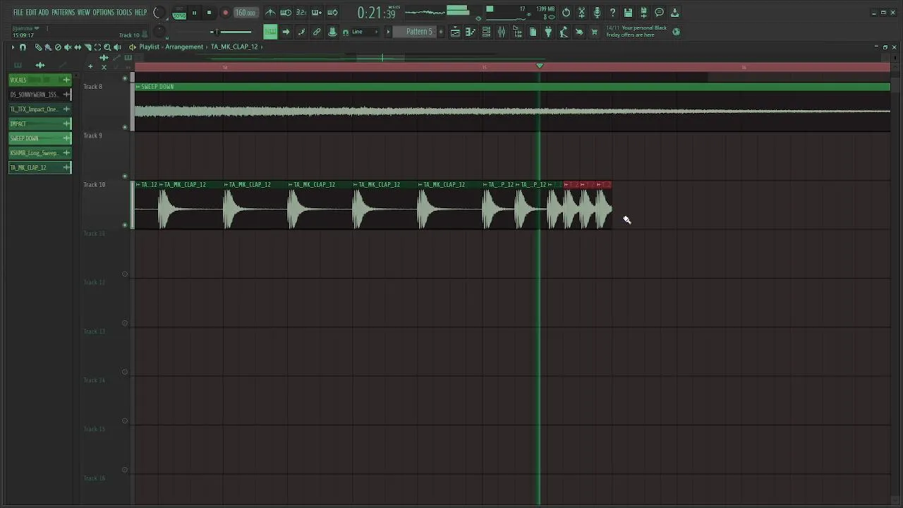The height and width of the screenshot is (508, 903).
Task: Select the Zoom magnifier tool in Playlist
Action: click(107, 47)
